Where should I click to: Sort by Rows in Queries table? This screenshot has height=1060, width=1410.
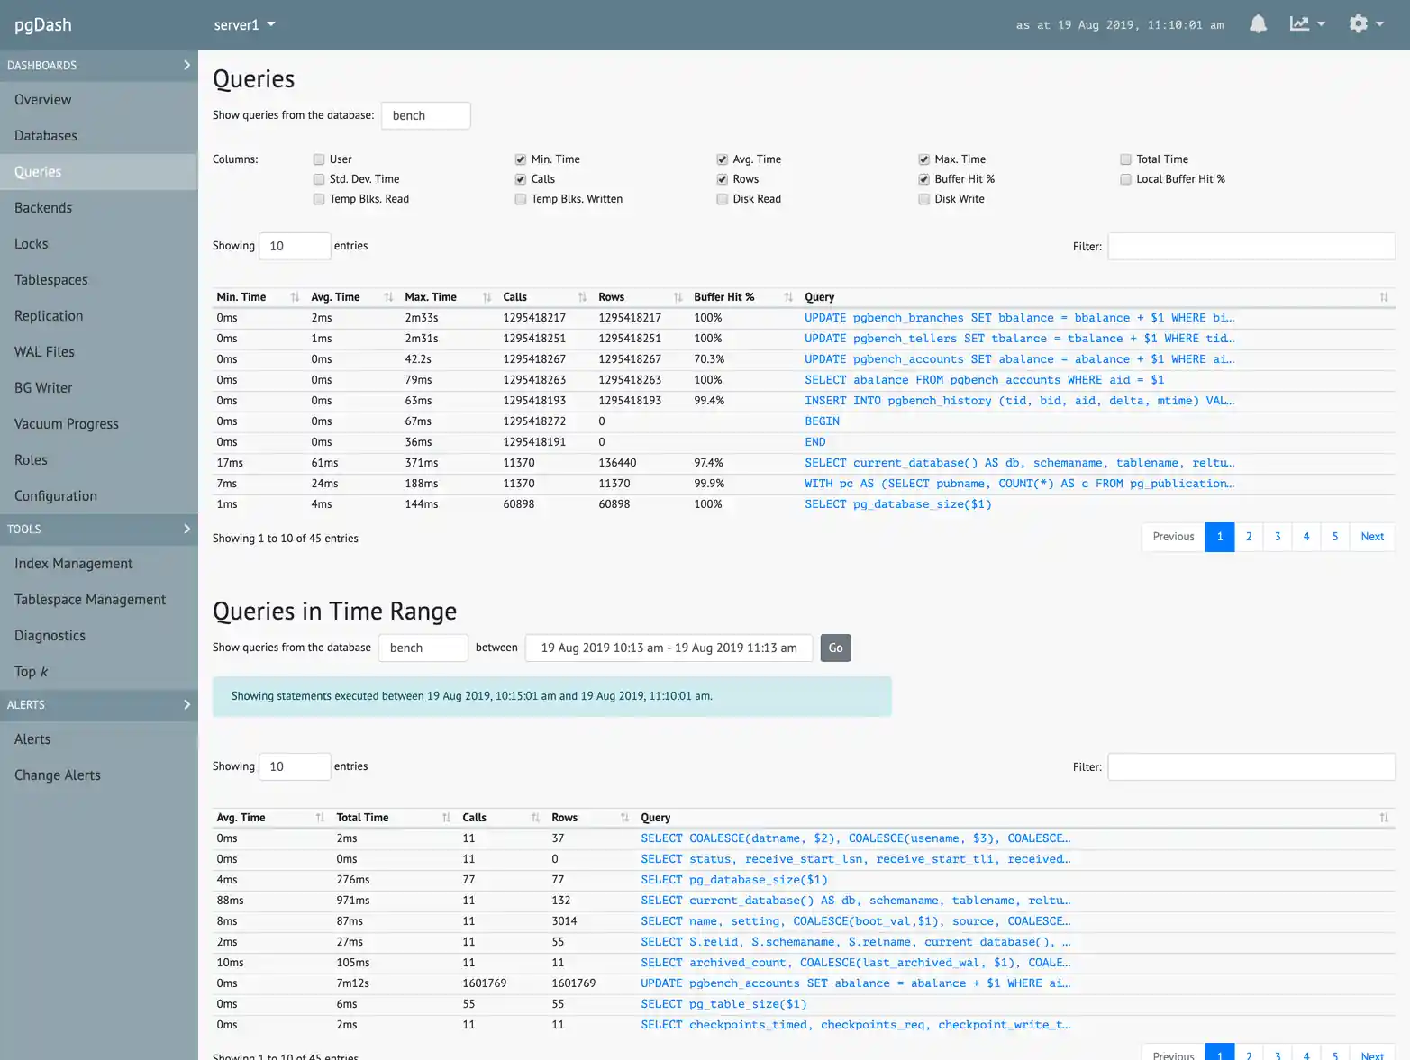[x=678, y=297]
